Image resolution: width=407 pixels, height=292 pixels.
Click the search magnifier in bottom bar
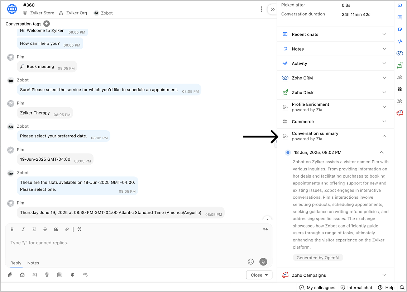[402, 288]
